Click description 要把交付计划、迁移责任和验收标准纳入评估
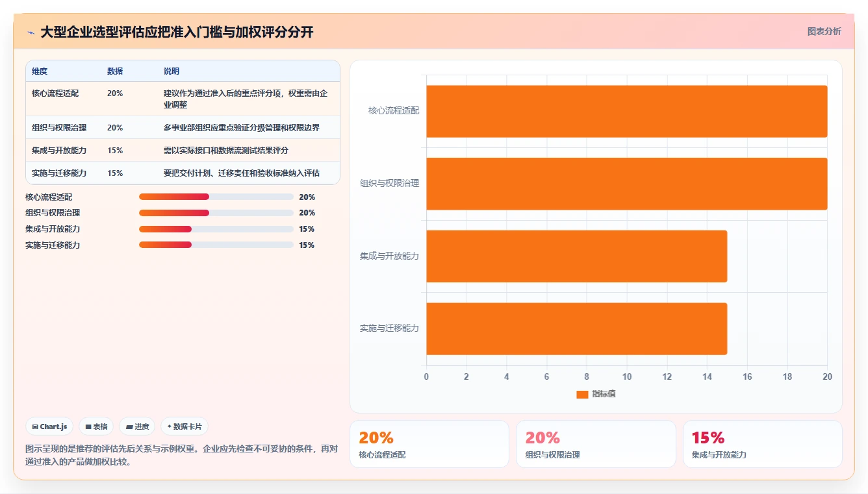The width and height of the screenshot is (868, 494). [x=242, y=173]
